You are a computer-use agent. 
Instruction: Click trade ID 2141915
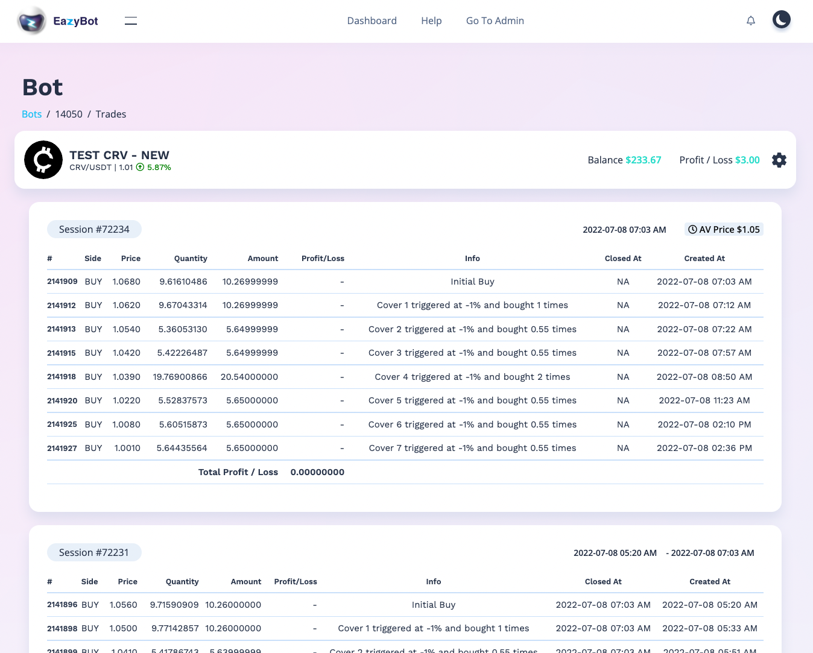click(x=62, y=353)
